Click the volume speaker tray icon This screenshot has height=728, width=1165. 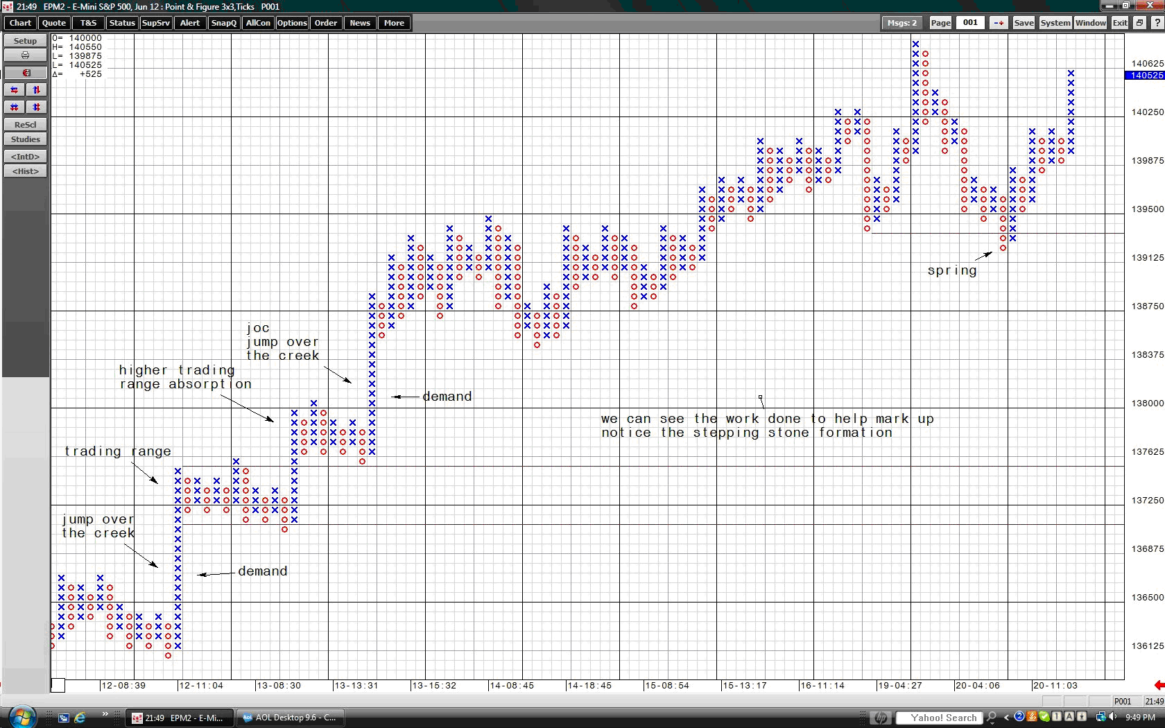(1112, 717)
